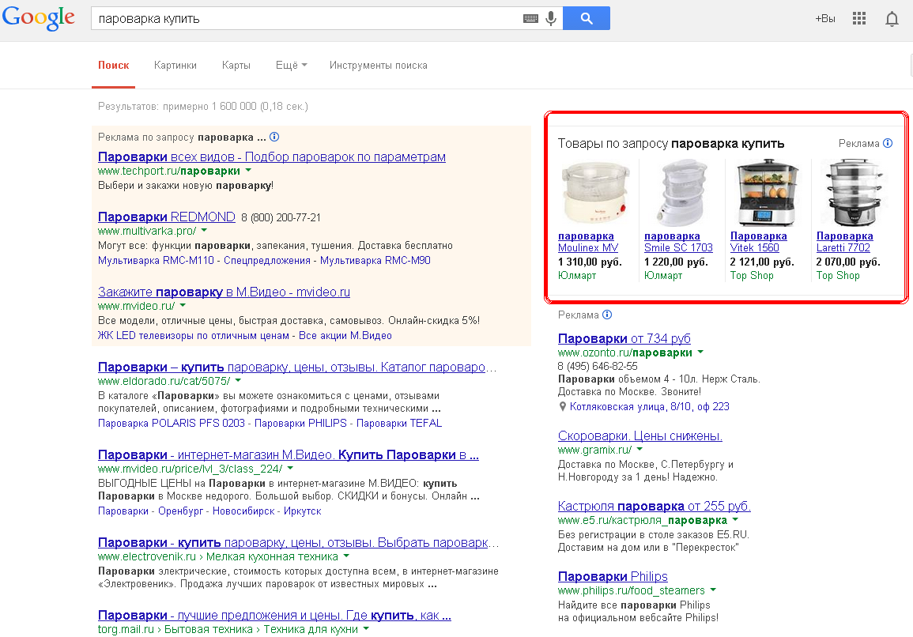Click info icon beside right column Реклама label
Screen dimensions: 913x637
(607, 315)
